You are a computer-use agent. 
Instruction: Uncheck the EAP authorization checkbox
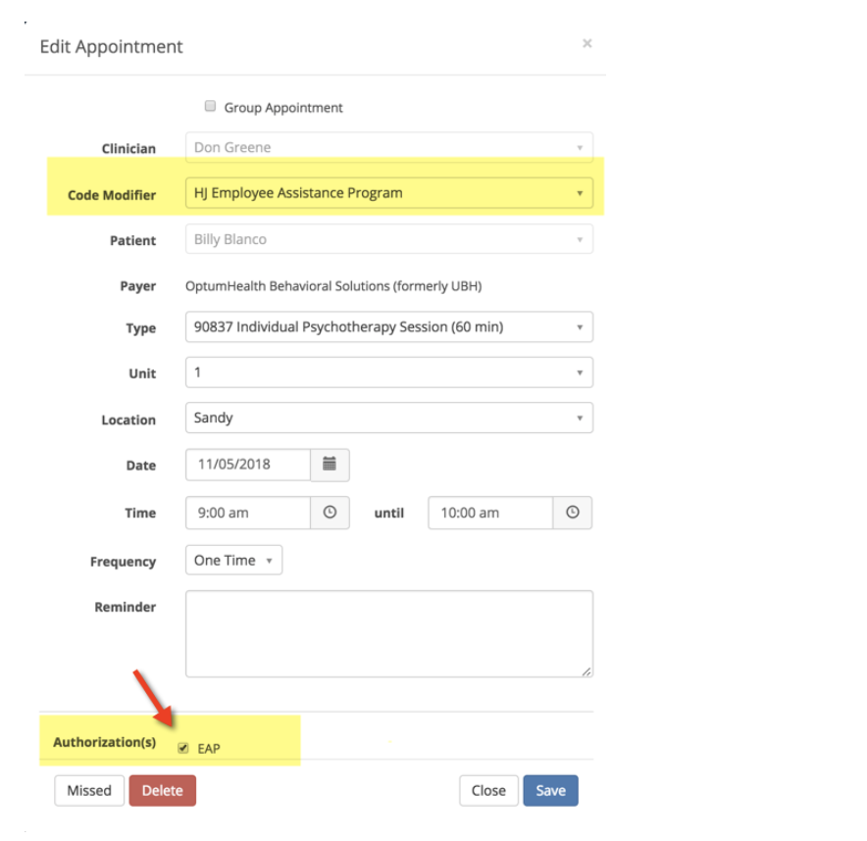[x=183, y=748]
